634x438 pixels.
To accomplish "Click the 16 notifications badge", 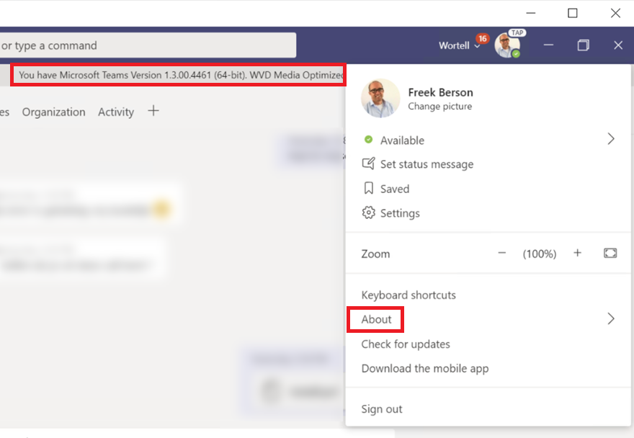I will click(482, 39).
